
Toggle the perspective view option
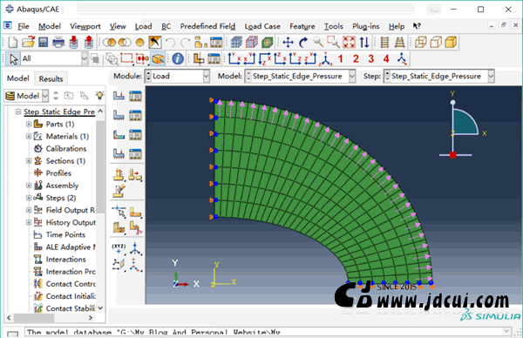tap(399, 43)
